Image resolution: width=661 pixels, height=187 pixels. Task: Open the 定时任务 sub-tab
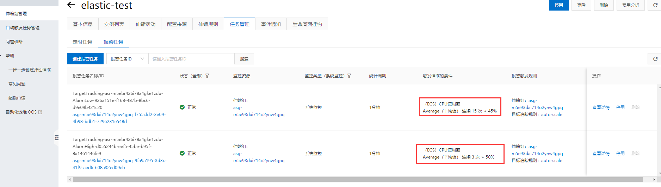[x=82, y=42]
